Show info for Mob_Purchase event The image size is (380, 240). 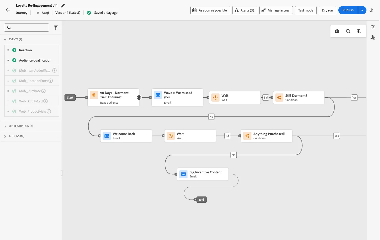point(43,91)
